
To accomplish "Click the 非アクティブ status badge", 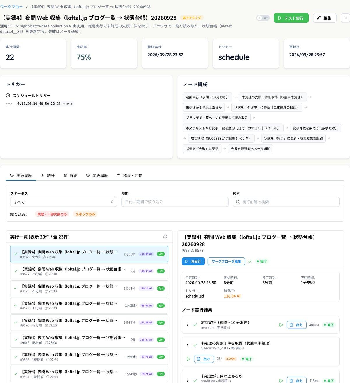I will (192, 18).
